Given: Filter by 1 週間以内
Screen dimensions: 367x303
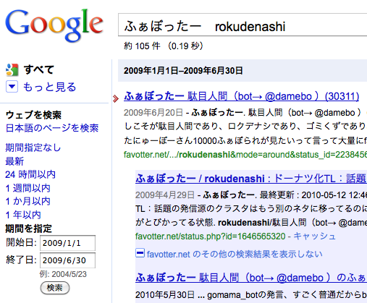Looking at the screenshot, I should (28, 188).
